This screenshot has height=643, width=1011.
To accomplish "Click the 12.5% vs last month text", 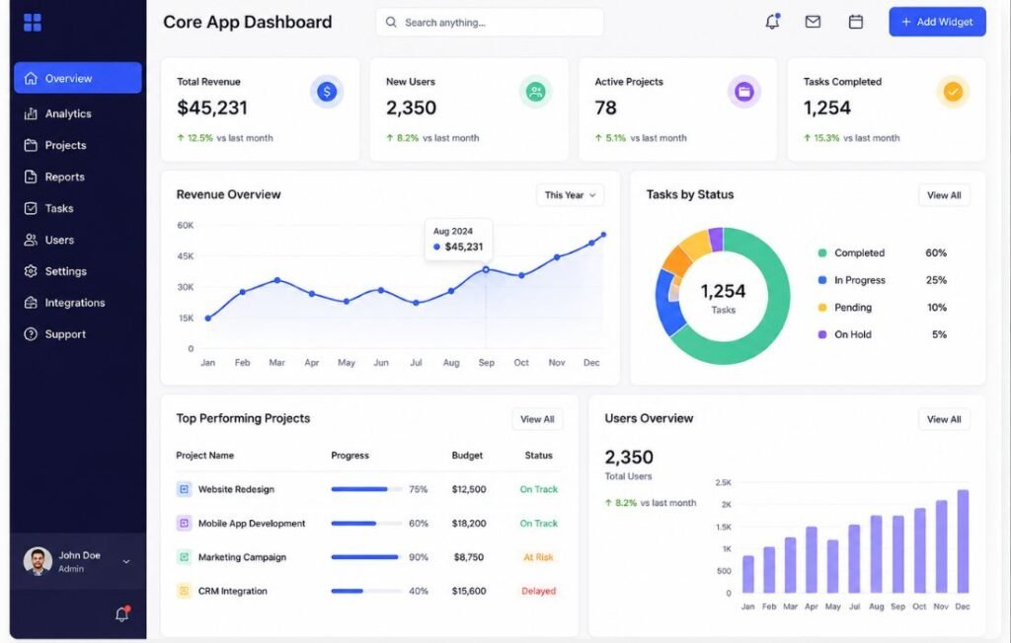I will pos(225,138).
